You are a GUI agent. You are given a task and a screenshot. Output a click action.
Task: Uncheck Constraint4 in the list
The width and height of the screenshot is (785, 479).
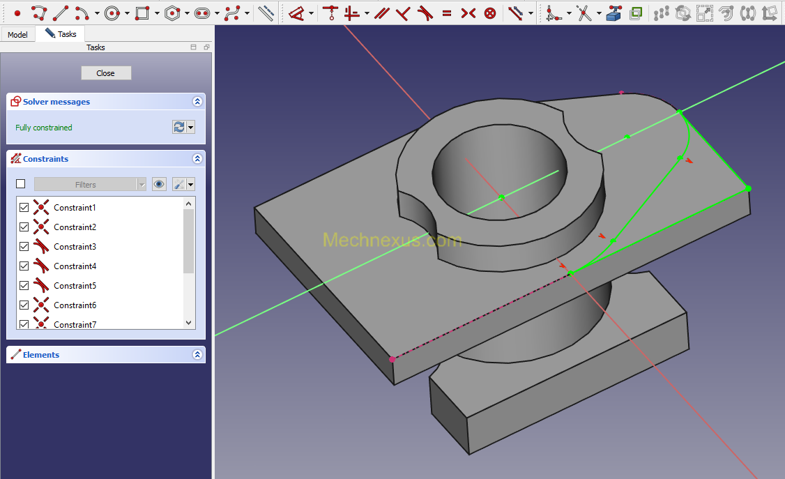(x=24, y=266)
